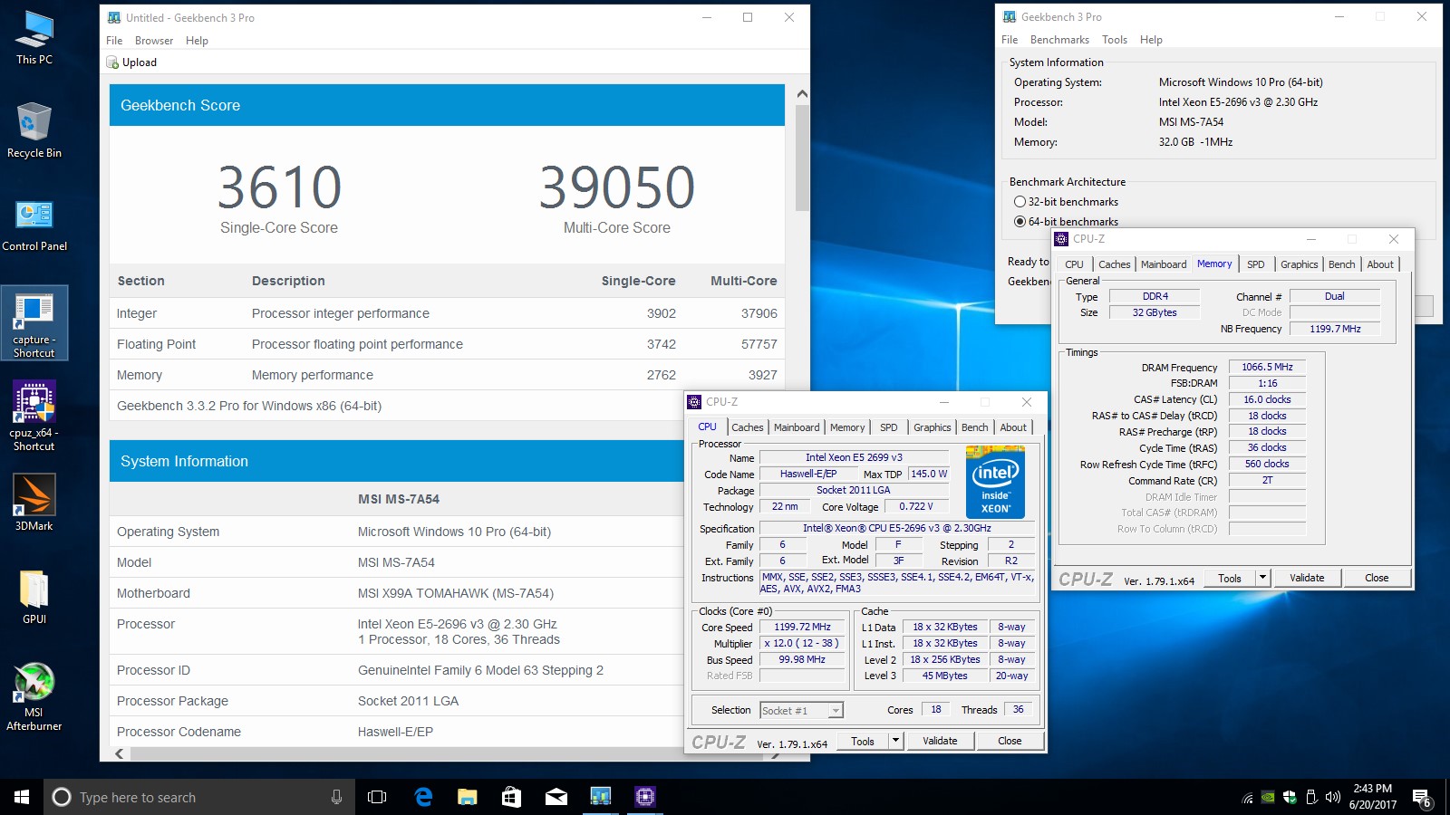
Task: Open Control Panel desktop icon
Action: tap(34, 225)
